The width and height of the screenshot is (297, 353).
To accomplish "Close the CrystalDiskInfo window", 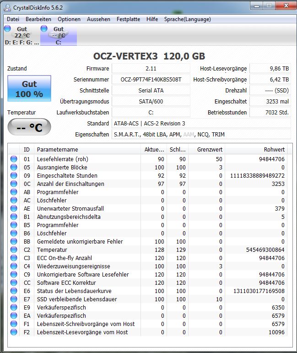I will pos(286,6).
